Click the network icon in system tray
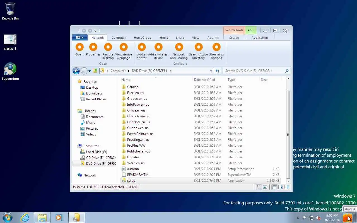 click(311, 218)
